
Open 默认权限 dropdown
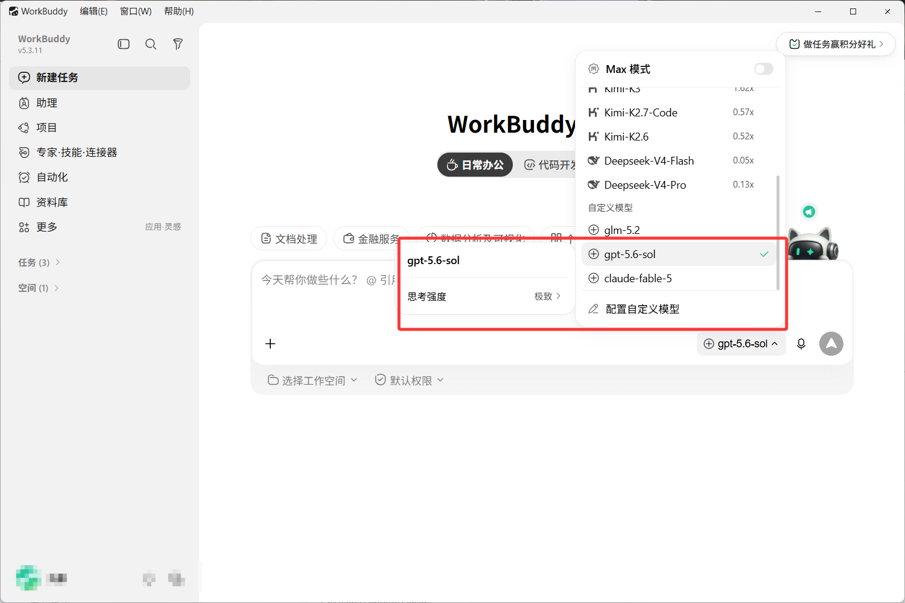tap(410, 380)
